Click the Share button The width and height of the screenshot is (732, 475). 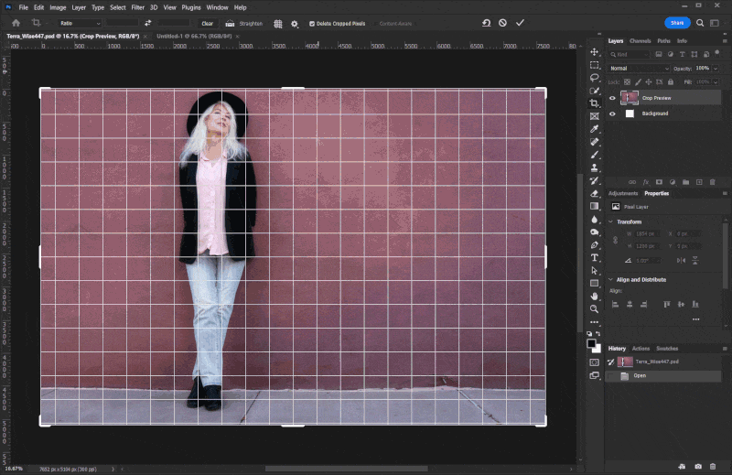(x=677, y=23)
